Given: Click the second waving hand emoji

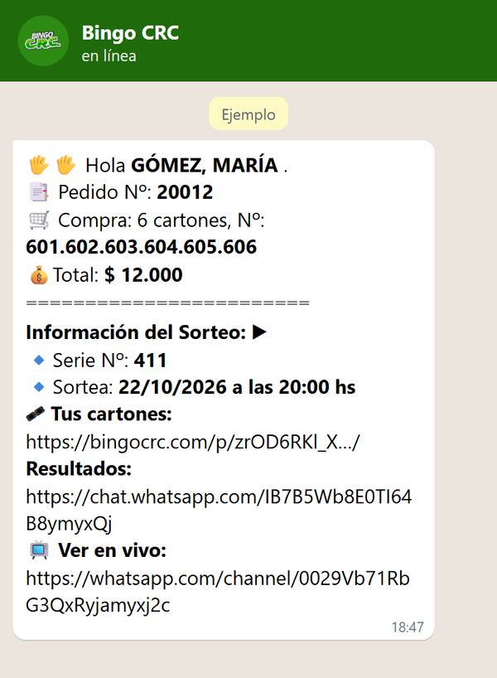Looking at the screenshot, I should click(x=65, y=165).
